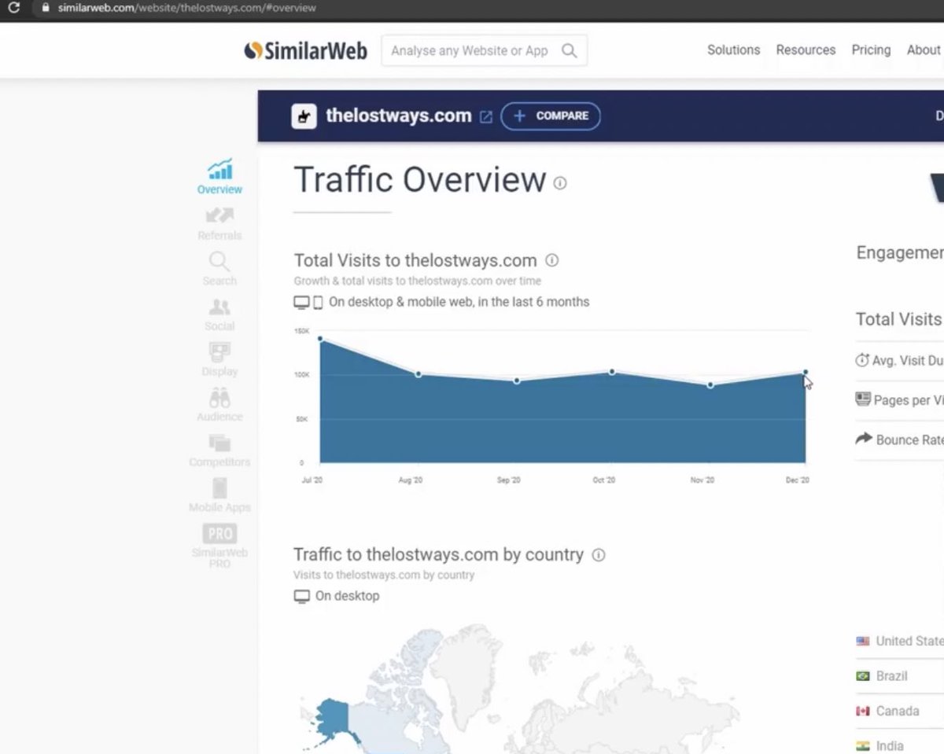This screenshot has height=754, width=944.
Task: Click info icon beside Traffic by country
Action: (599, 555)
